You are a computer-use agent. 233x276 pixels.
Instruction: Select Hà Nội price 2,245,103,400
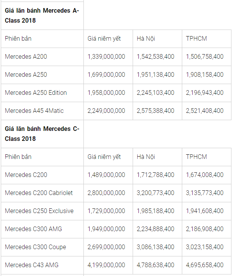tap(155, 93)
